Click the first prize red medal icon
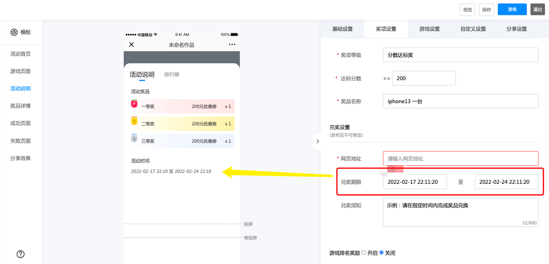The width and height of the screenshot is (549, 264). coord(134,104)
